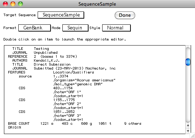Select the /codon_start=1 under ORF 2
This screenshot has width=195, height=138.
tap(68, 108)
